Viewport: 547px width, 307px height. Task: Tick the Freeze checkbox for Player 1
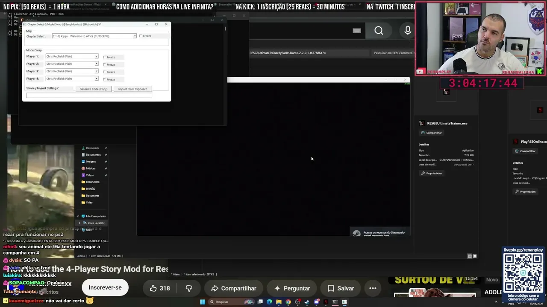(x=104, y=57)
